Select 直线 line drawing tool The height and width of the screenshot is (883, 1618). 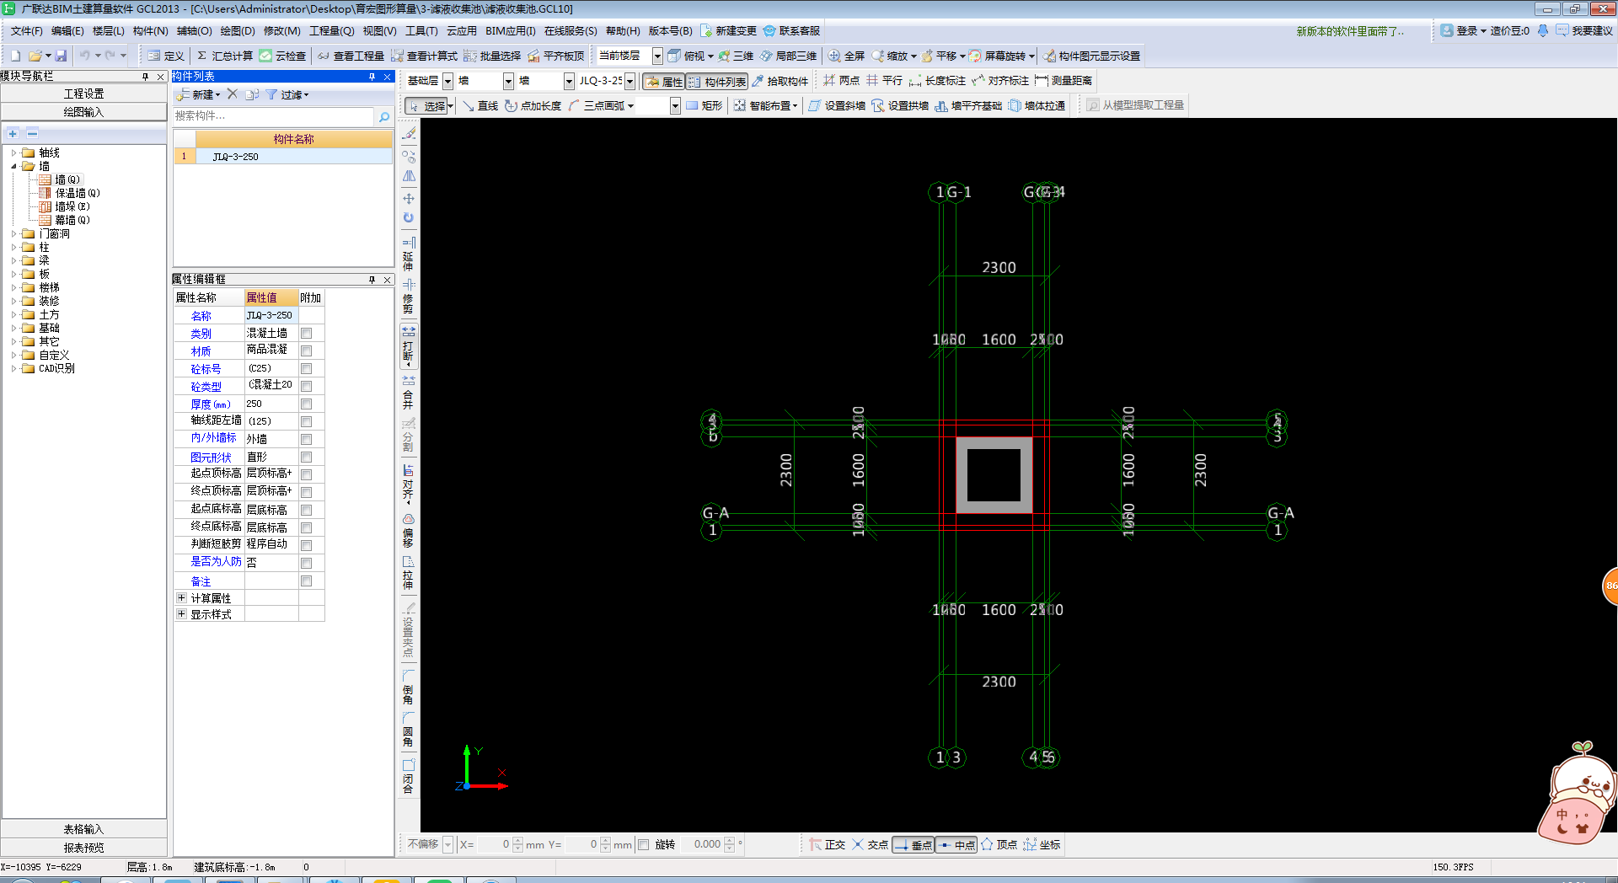480,105
